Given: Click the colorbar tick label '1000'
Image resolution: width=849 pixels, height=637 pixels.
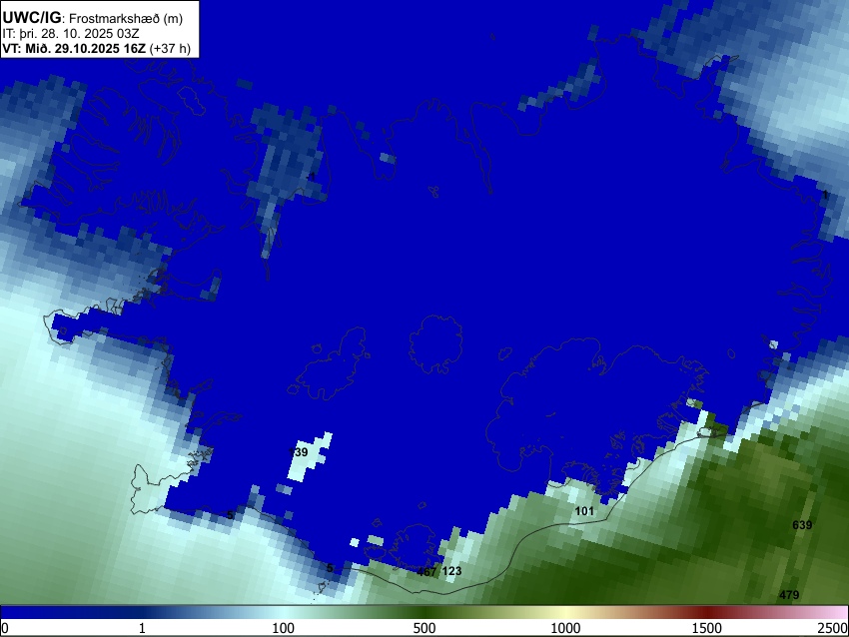Looking at the screenshot, I should point(565,628).
